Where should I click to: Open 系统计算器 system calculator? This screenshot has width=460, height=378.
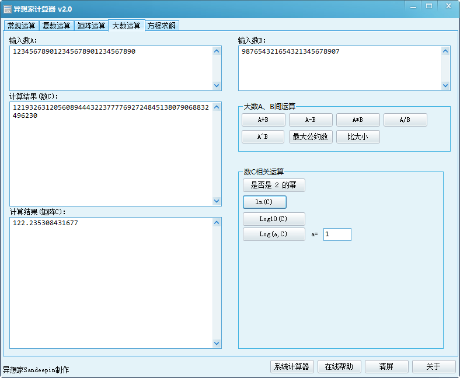(292, 366)
